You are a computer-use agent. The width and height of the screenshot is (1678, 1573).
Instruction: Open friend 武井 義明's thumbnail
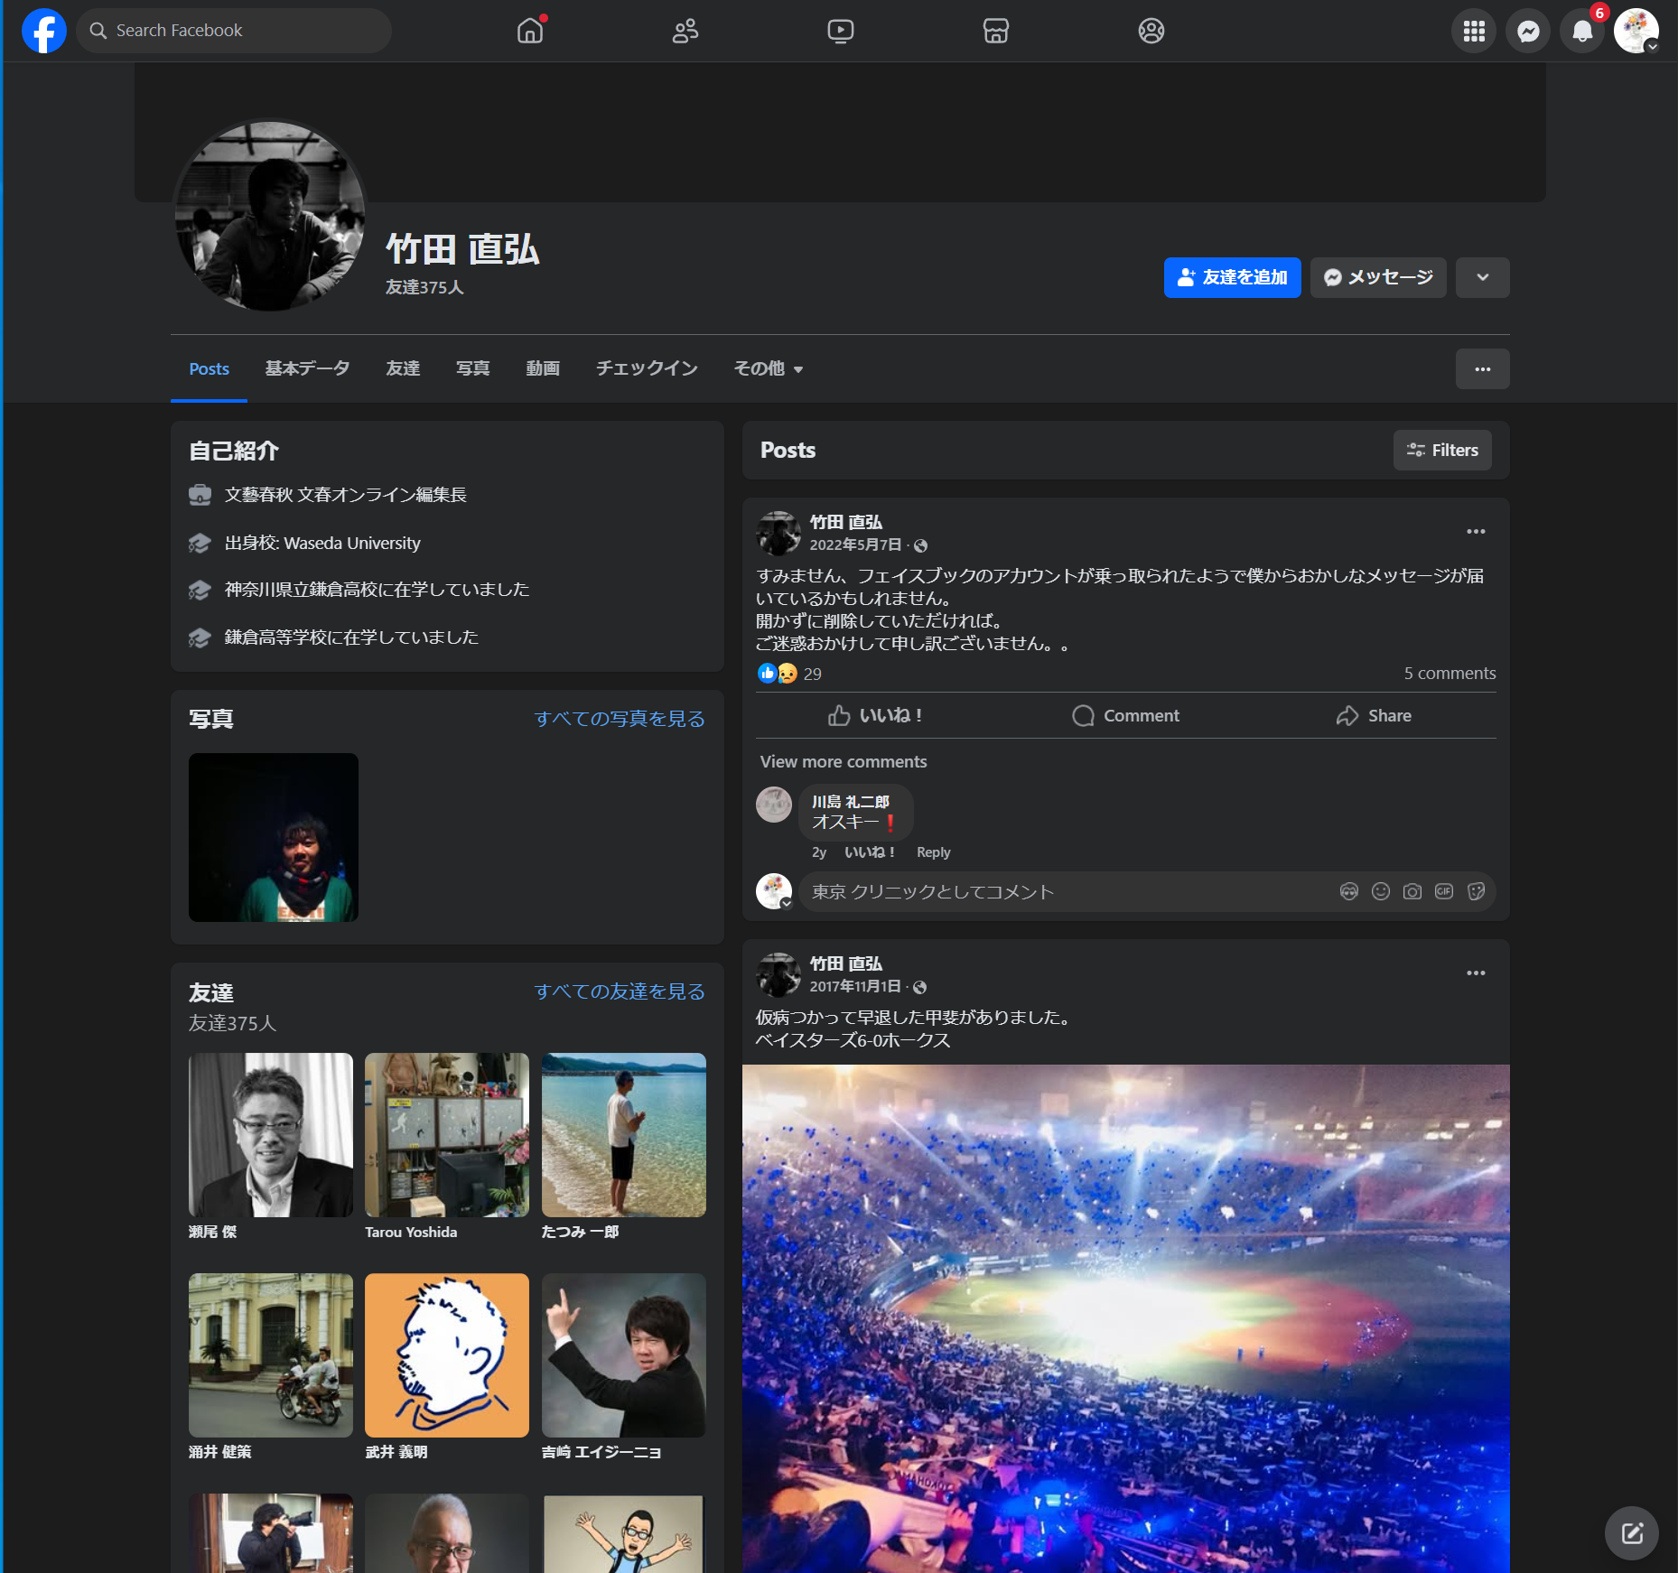tap(446, 1354)
